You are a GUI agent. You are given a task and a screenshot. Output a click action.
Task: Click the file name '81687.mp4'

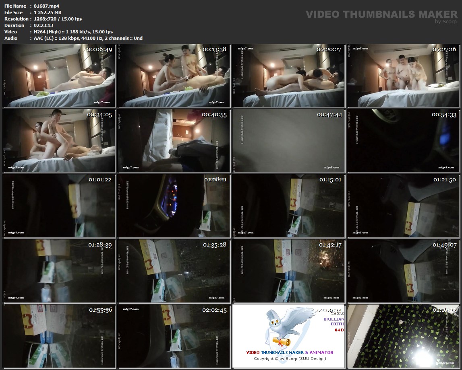47,6
